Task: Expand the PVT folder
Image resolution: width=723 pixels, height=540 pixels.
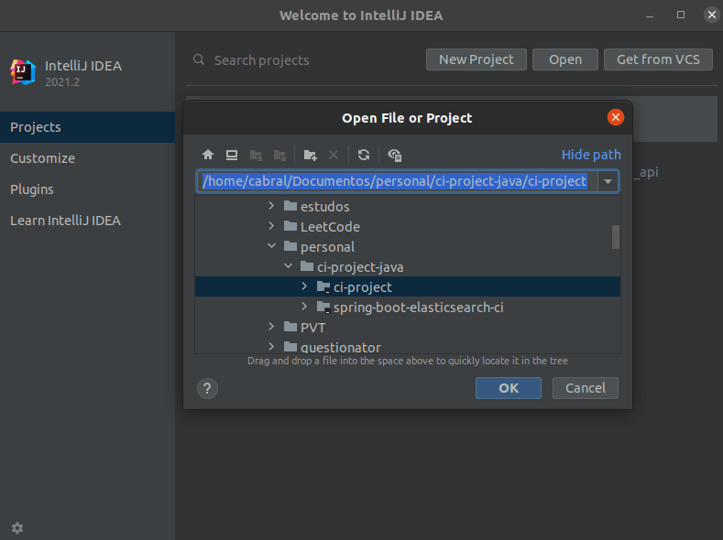Action: point(271,327)
